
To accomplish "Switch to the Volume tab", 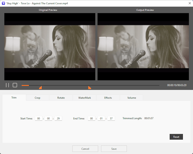I will (x=132, y=98).
